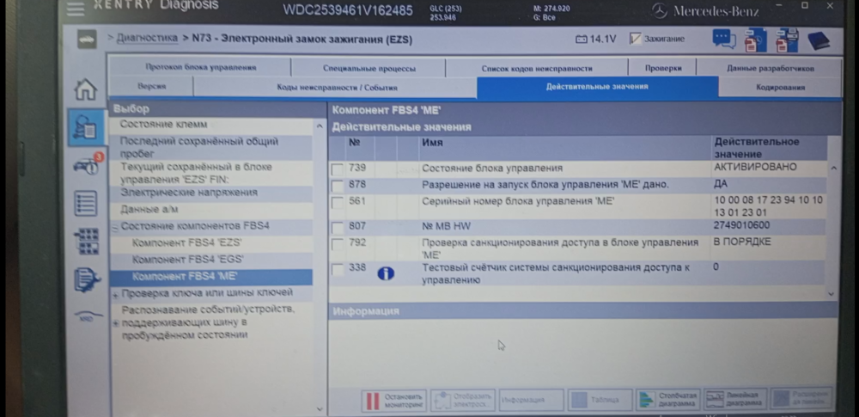Click the Диагностика breadcrumb link

(x=147, y=38)
